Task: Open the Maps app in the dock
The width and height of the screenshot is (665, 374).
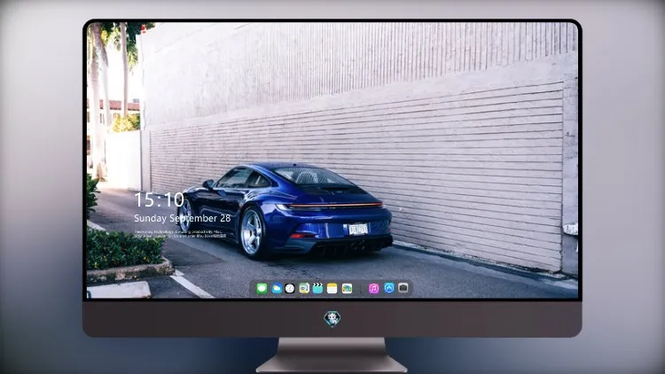Action: point(303,289)
